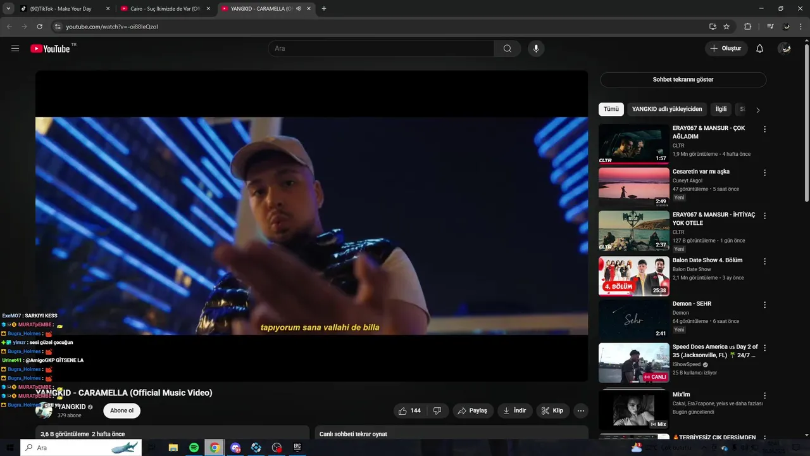Open the YouTube account avatar menu
The width and height of the screenshot is (810, 456).
click(x=785, y=49)
